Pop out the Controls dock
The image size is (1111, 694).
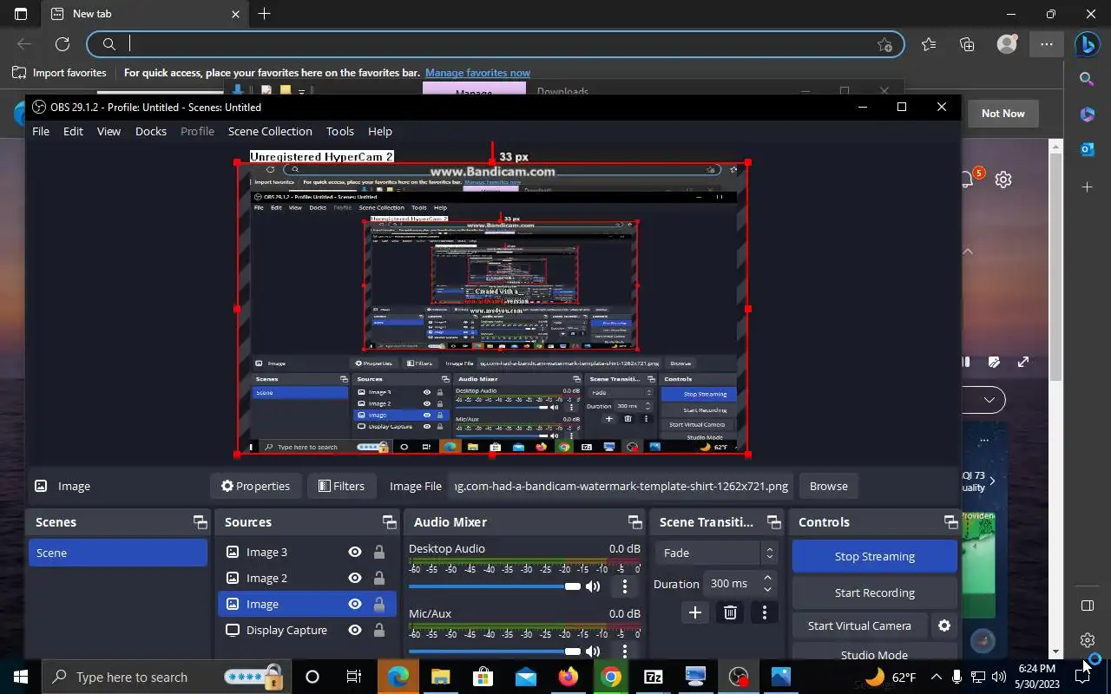point(950,522)
